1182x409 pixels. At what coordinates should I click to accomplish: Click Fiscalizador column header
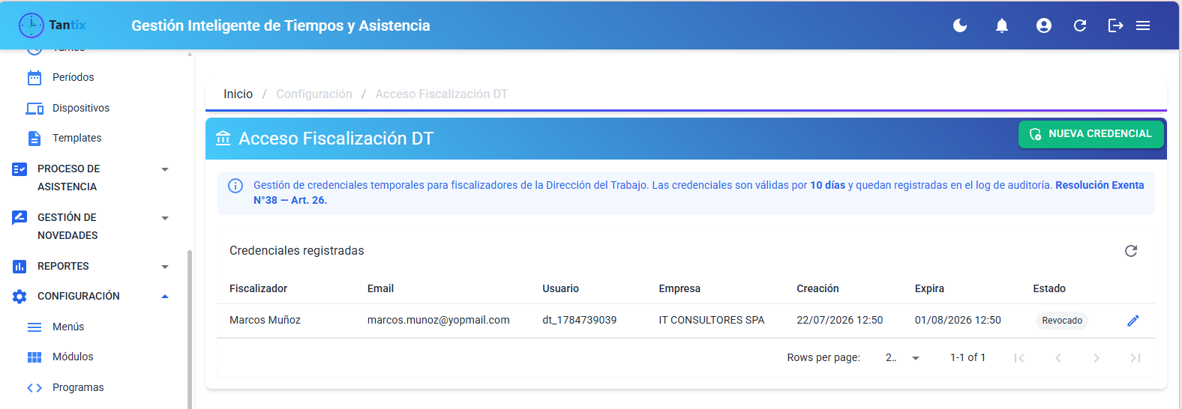258,288
